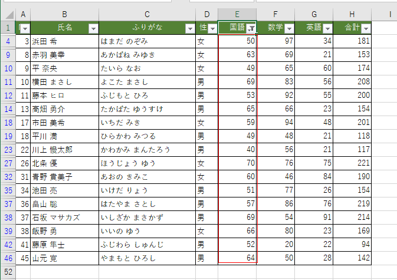Select column B header

pyautogui.click(x=64, y=14)
